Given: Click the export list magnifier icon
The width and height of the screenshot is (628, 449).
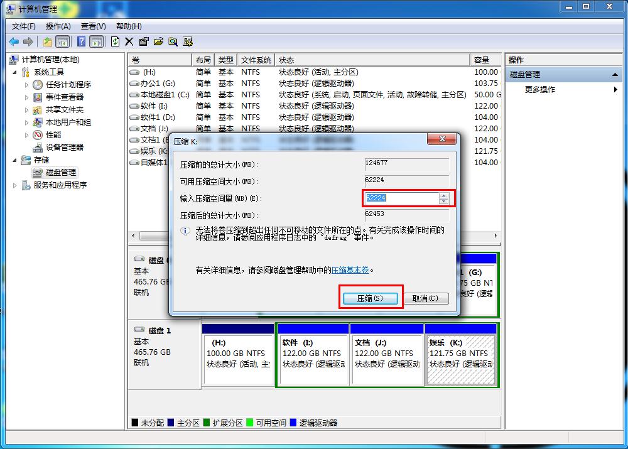Looking at the screenshot, I should [x=173, y=41].
